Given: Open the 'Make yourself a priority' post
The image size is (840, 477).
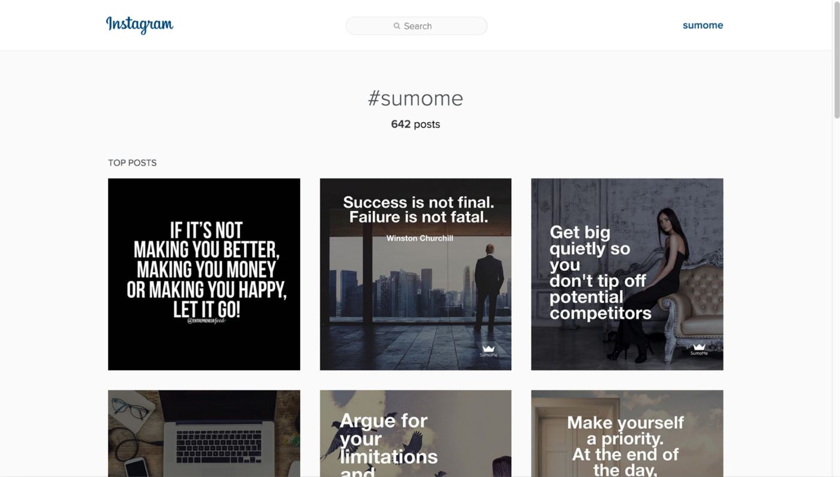Looking at the screenshot, I should pyautogui.click(x=627, y=433).
